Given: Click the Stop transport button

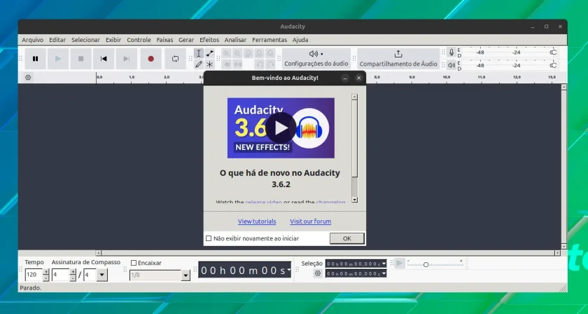Looking at the screenshot, I should 80,59.
